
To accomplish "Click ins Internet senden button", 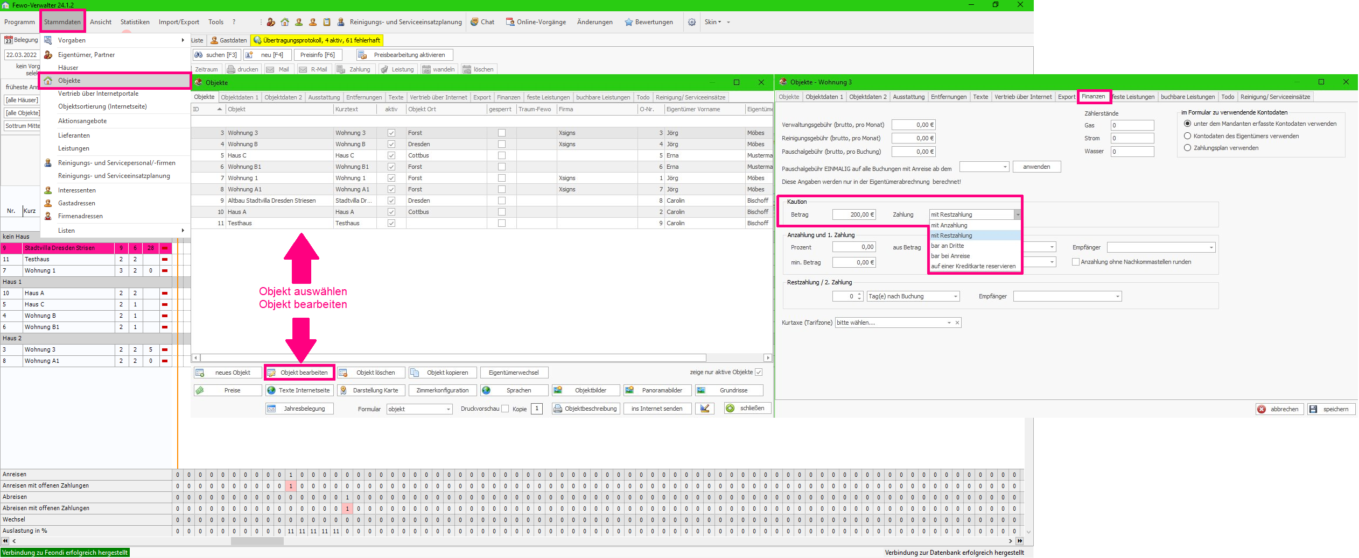I will coord(657,409).
